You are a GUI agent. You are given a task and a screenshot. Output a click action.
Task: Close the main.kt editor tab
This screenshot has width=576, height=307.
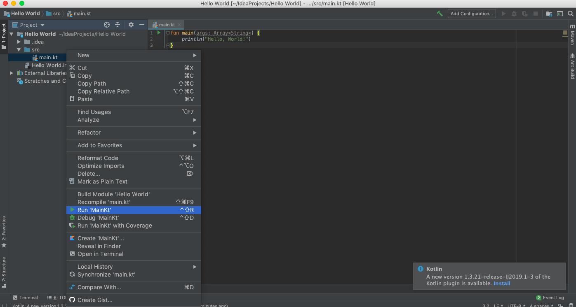pyautogui.click(x=179, y=25)
